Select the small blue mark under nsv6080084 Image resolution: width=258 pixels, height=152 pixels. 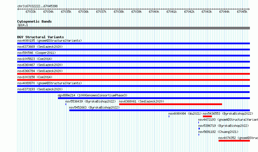coord(169,116)
